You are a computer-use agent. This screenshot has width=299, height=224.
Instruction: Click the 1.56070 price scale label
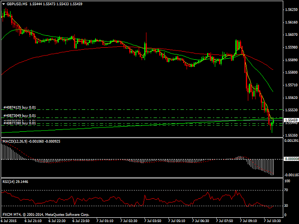coord(291,35)
